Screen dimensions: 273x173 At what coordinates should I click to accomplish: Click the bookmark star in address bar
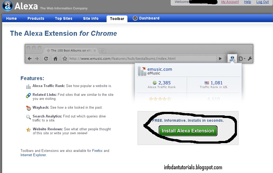coord(65,59)
